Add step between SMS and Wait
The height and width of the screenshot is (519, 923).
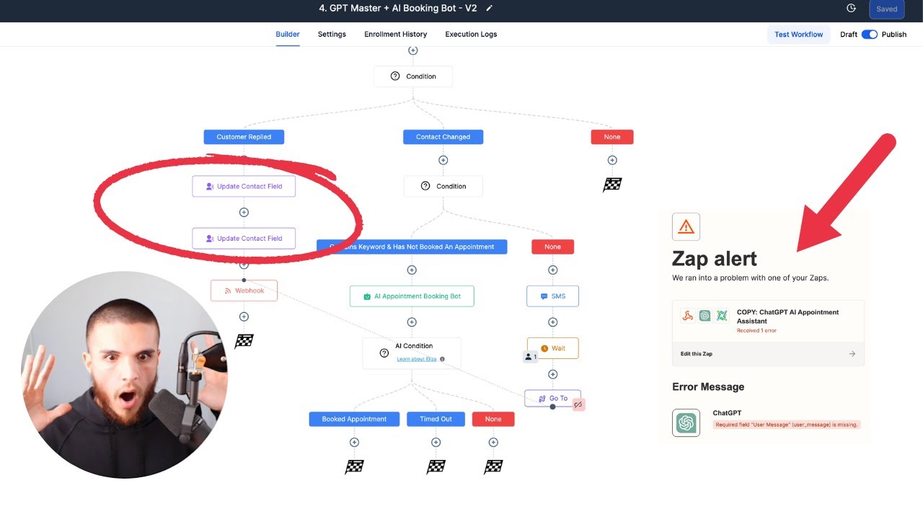(553, 322)
